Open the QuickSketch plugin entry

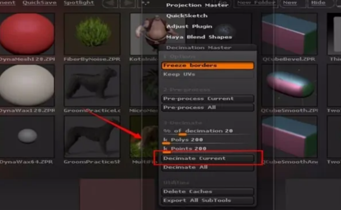[187, 16]
